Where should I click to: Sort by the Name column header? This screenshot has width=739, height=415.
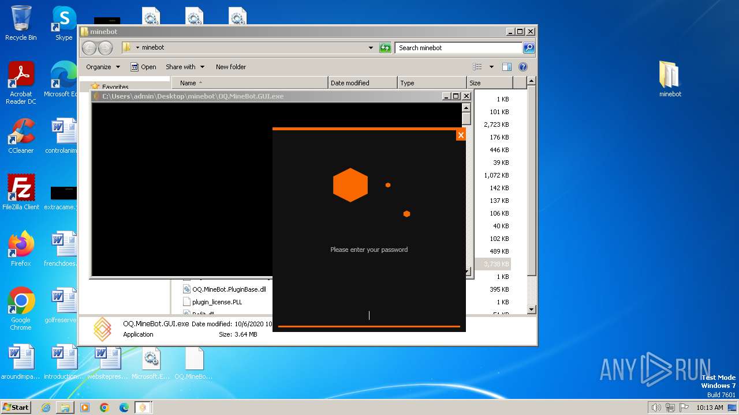[249, 83]
